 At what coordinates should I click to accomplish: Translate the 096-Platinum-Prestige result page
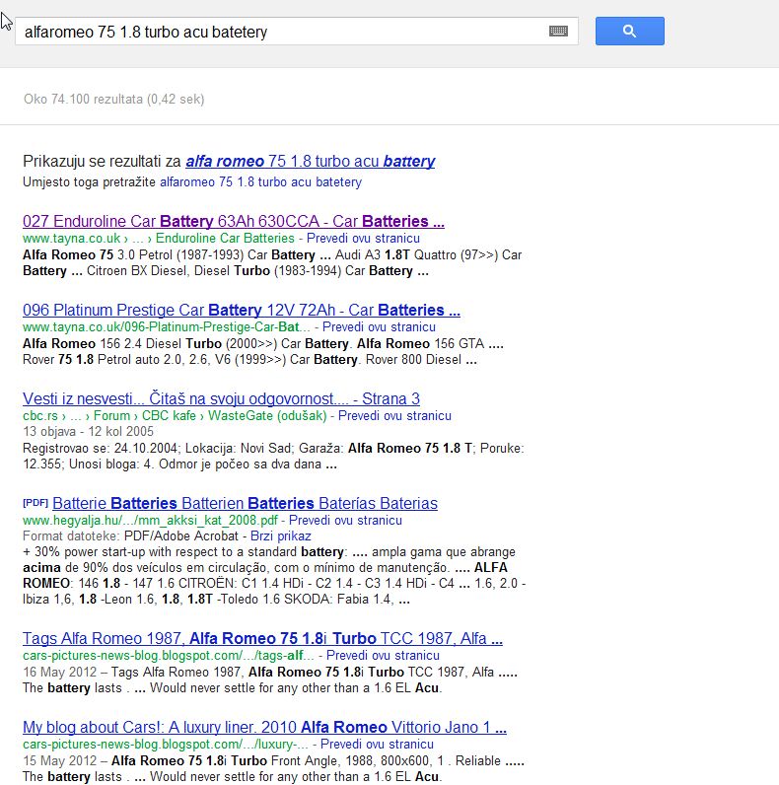(x=379, y=326)
